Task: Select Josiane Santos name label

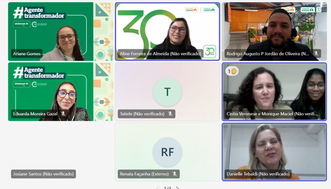Action: click(x=44, y=174)
